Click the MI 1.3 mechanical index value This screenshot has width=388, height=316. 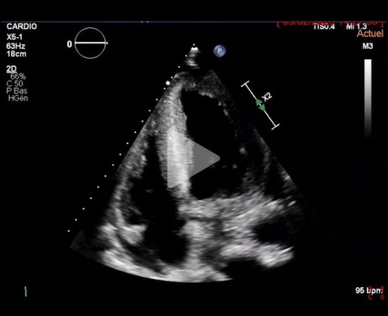[x=358, y=26]
